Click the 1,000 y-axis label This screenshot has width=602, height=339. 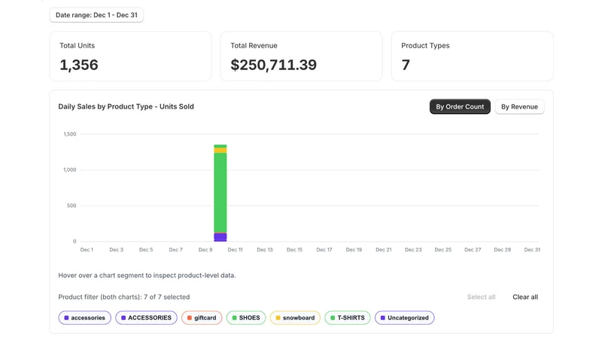pyautogui.click(x=70, y=170)
